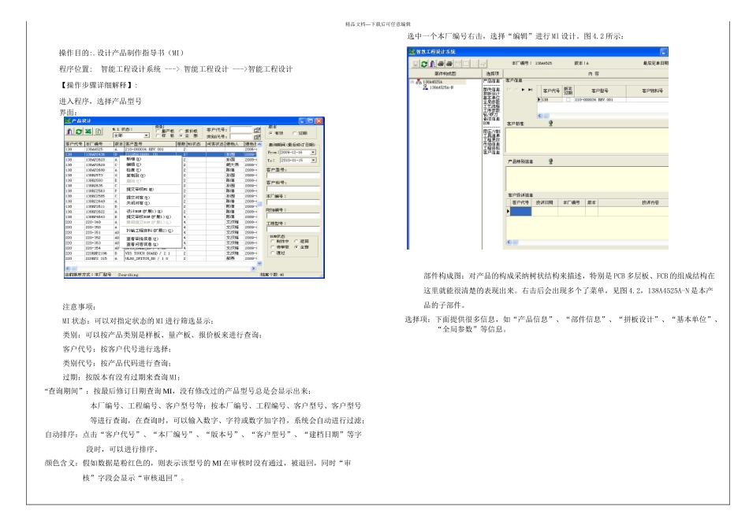Sort by 本厂编号 column header in 产品设计
This screenshot has height=529, width=749.
[x=99, y=144]
